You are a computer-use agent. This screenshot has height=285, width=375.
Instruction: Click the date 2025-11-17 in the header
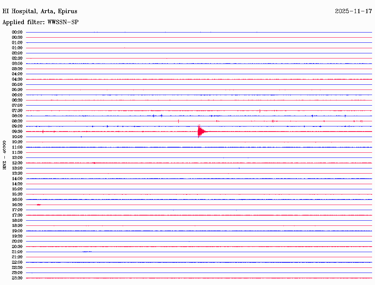[x=353, y=11]
